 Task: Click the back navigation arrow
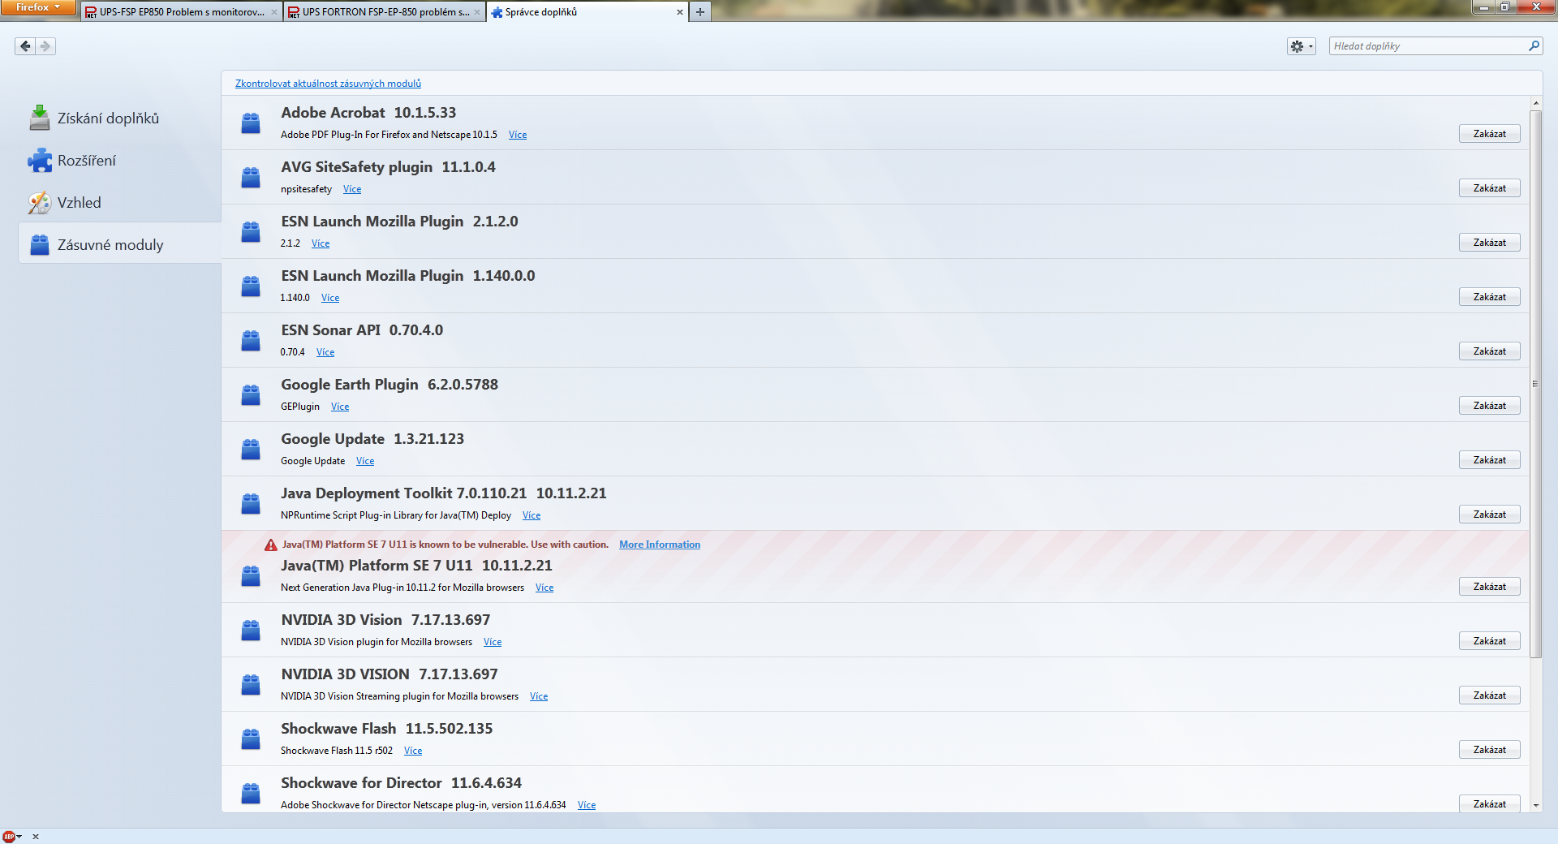[25, 46]
